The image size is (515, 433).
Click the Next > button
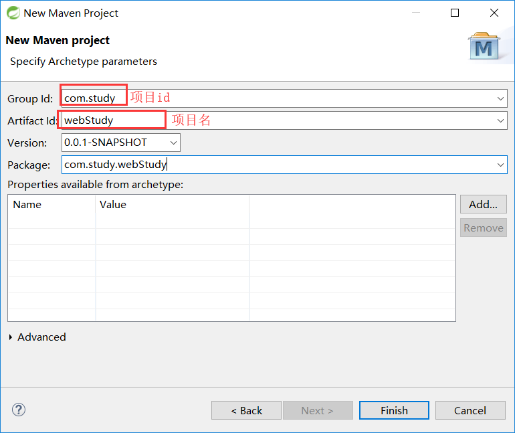(318, 410)
